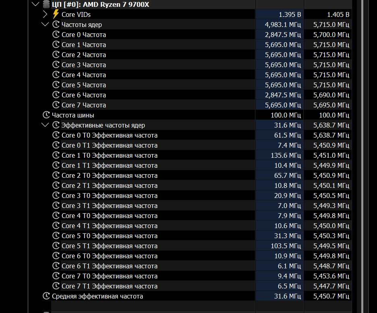Image resolution: width=377 pixels, height=313 pixels.
Task: Click the clock icon of Core 3 Частота
Action: point(56,65)
